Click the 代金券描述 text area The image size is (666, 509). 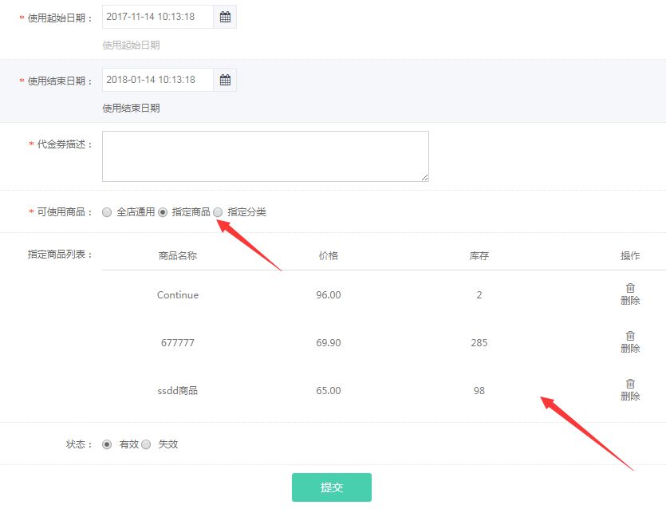click(265, 156)
